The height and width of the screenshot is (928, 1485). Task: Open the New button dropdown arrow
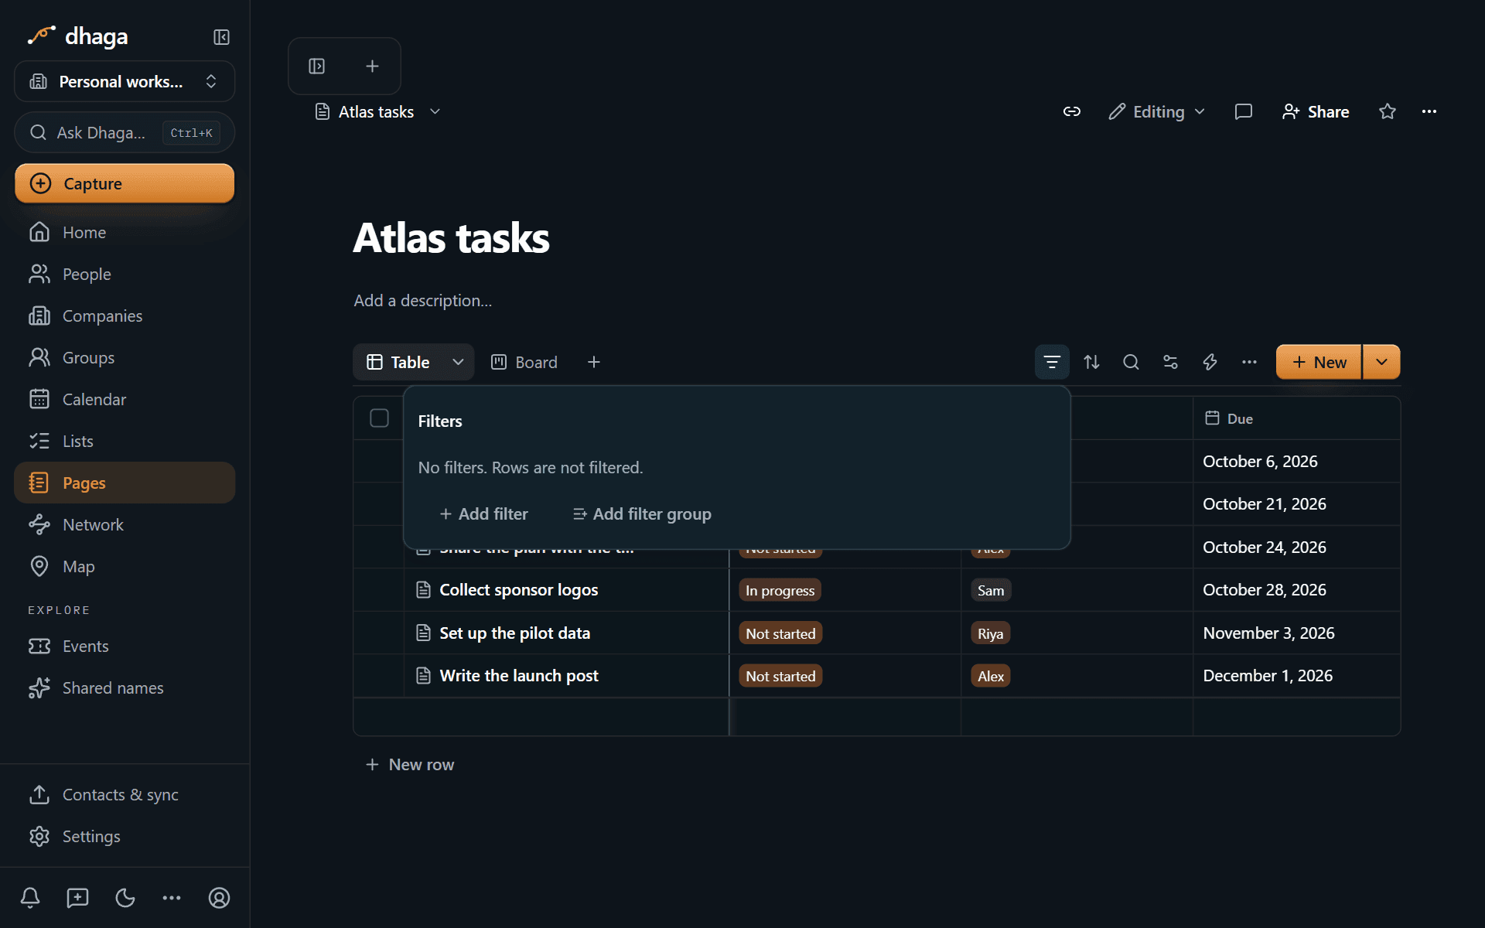(x=1381, y=362)
